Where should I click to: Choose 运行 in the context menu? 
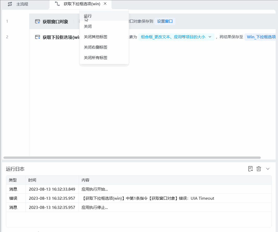click(x=104, y=16)
